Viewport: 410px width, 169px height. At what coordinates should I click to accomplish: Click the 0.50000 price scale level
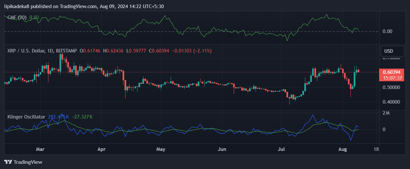click(x=391, y=87)
